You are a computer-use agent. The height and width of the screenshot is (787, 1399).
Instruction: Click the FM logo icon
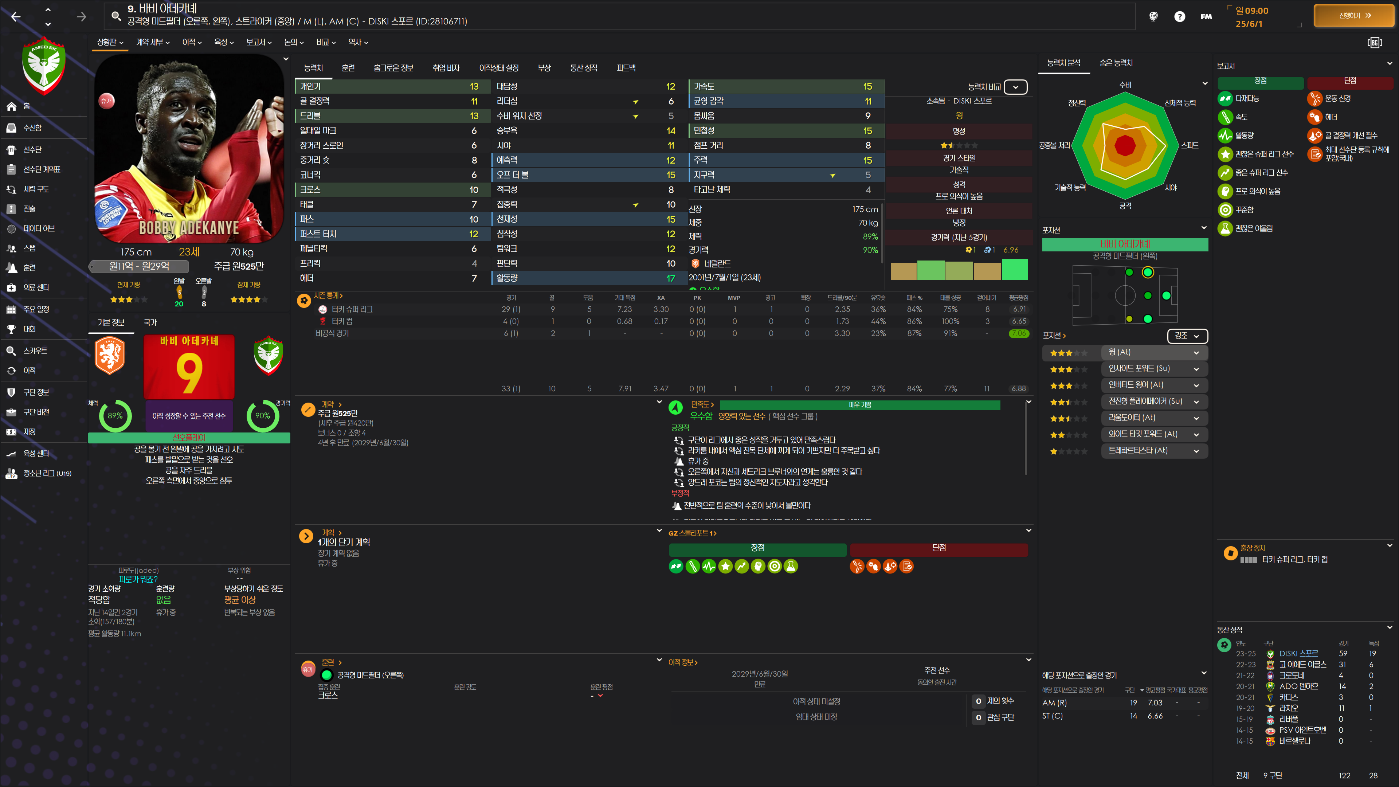(1206, 16)
